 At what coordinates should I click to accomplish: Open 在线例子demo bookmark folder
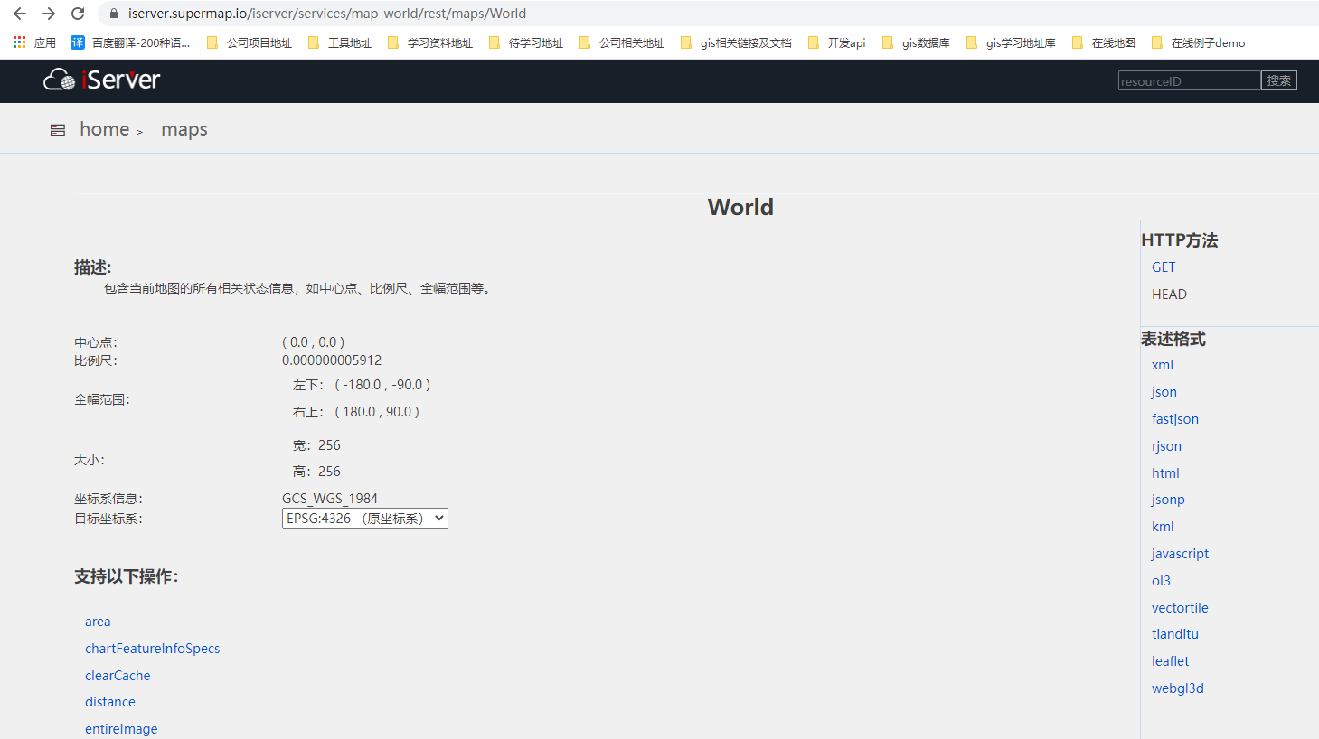pos(1199,42)
